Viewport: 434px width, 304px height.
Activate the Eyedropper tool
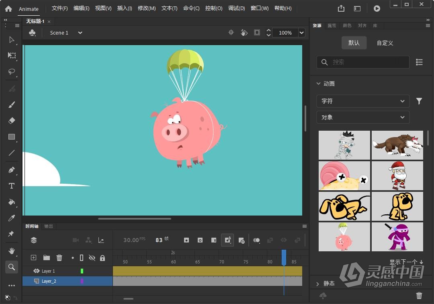(x=12, y=217)
